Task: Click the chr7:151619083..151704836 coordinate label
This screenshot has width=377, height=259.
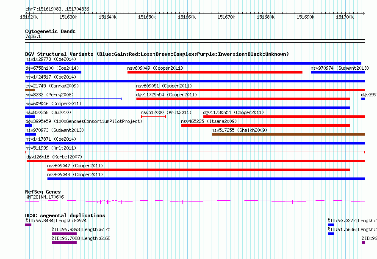Action: tap(57, 9)
